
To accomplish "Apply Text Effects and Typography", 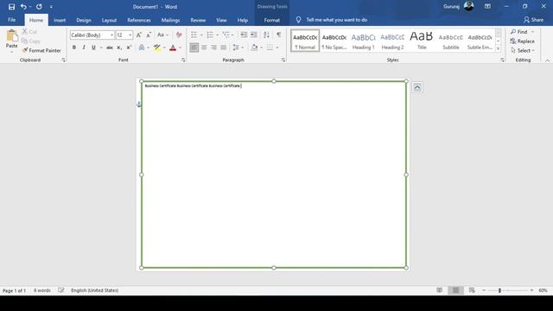I will pos(142,48).
